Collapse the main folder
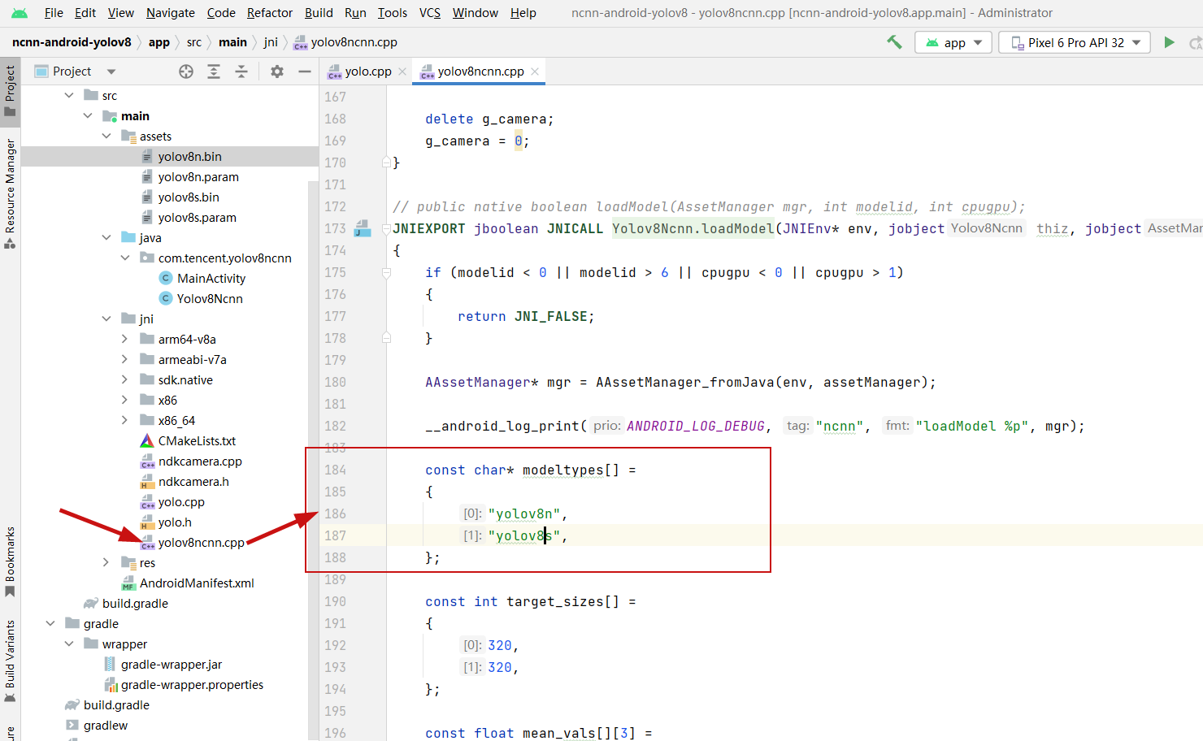 88,116
